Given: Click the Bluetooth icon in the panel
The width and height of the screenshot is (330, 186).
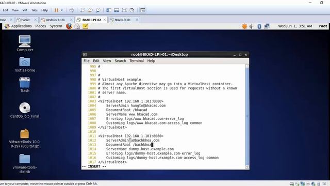Looking at the screenshot, I should click(x=259, y=26).
